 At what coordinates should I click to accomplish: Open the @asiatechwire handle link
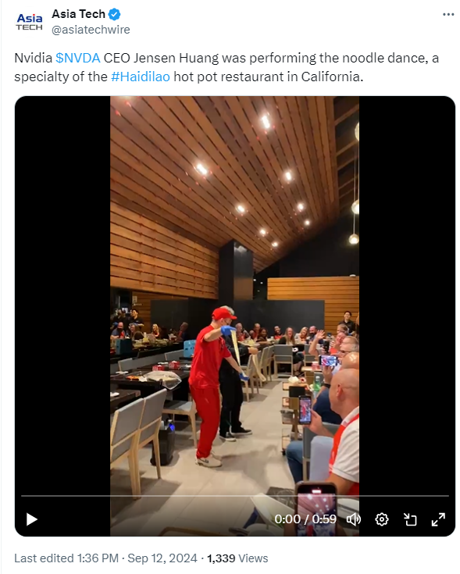pos(91,30)
